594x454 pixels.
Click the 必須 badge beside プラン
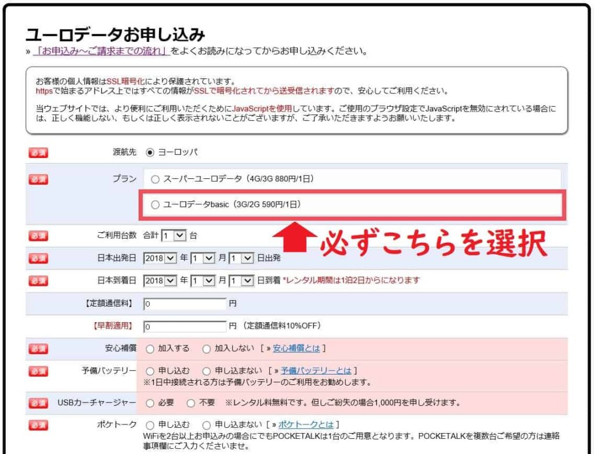click(x=38, y=179)
